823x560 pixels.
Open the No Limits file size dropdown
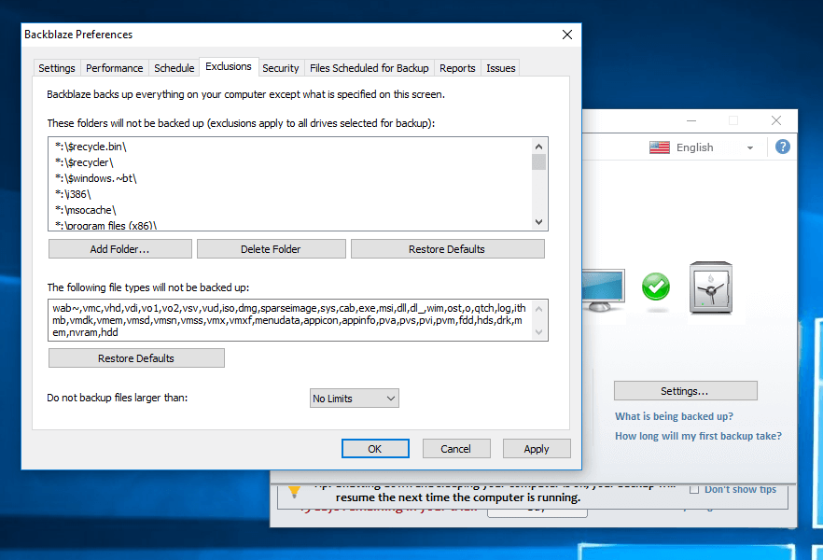[354, 399]
